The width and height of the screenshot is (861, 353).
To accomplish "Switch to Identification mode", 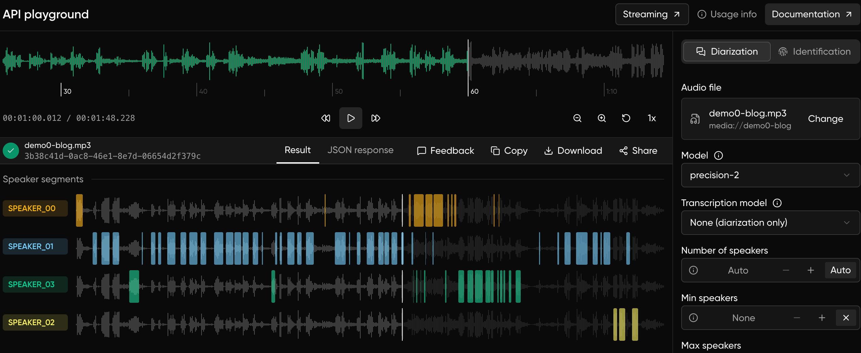I will tap(815, 52).
